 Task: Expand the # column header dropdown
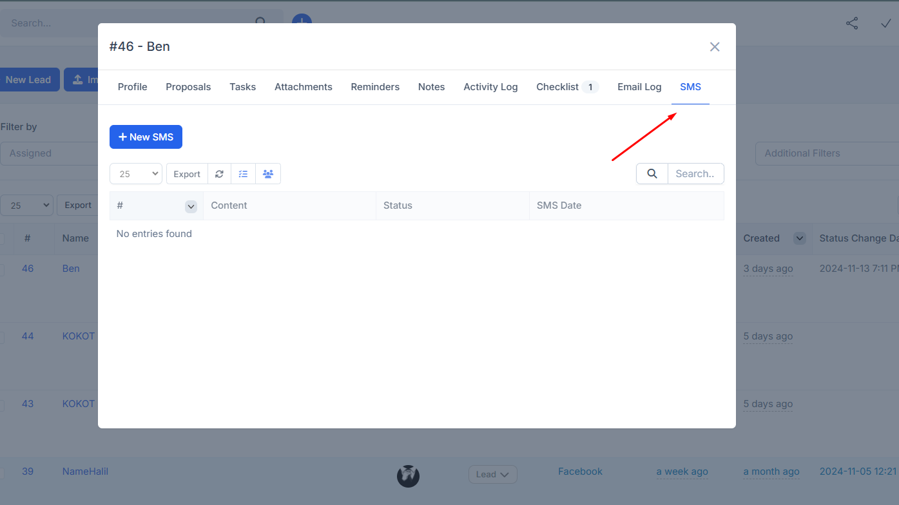point(191,205)
